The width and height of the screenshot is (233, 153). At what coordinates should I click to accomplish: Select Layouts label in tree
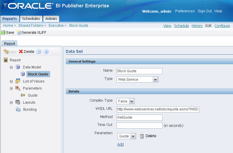click(29, 102)
